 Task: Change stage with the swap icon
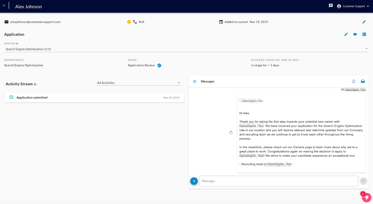[x=159, y=65]
